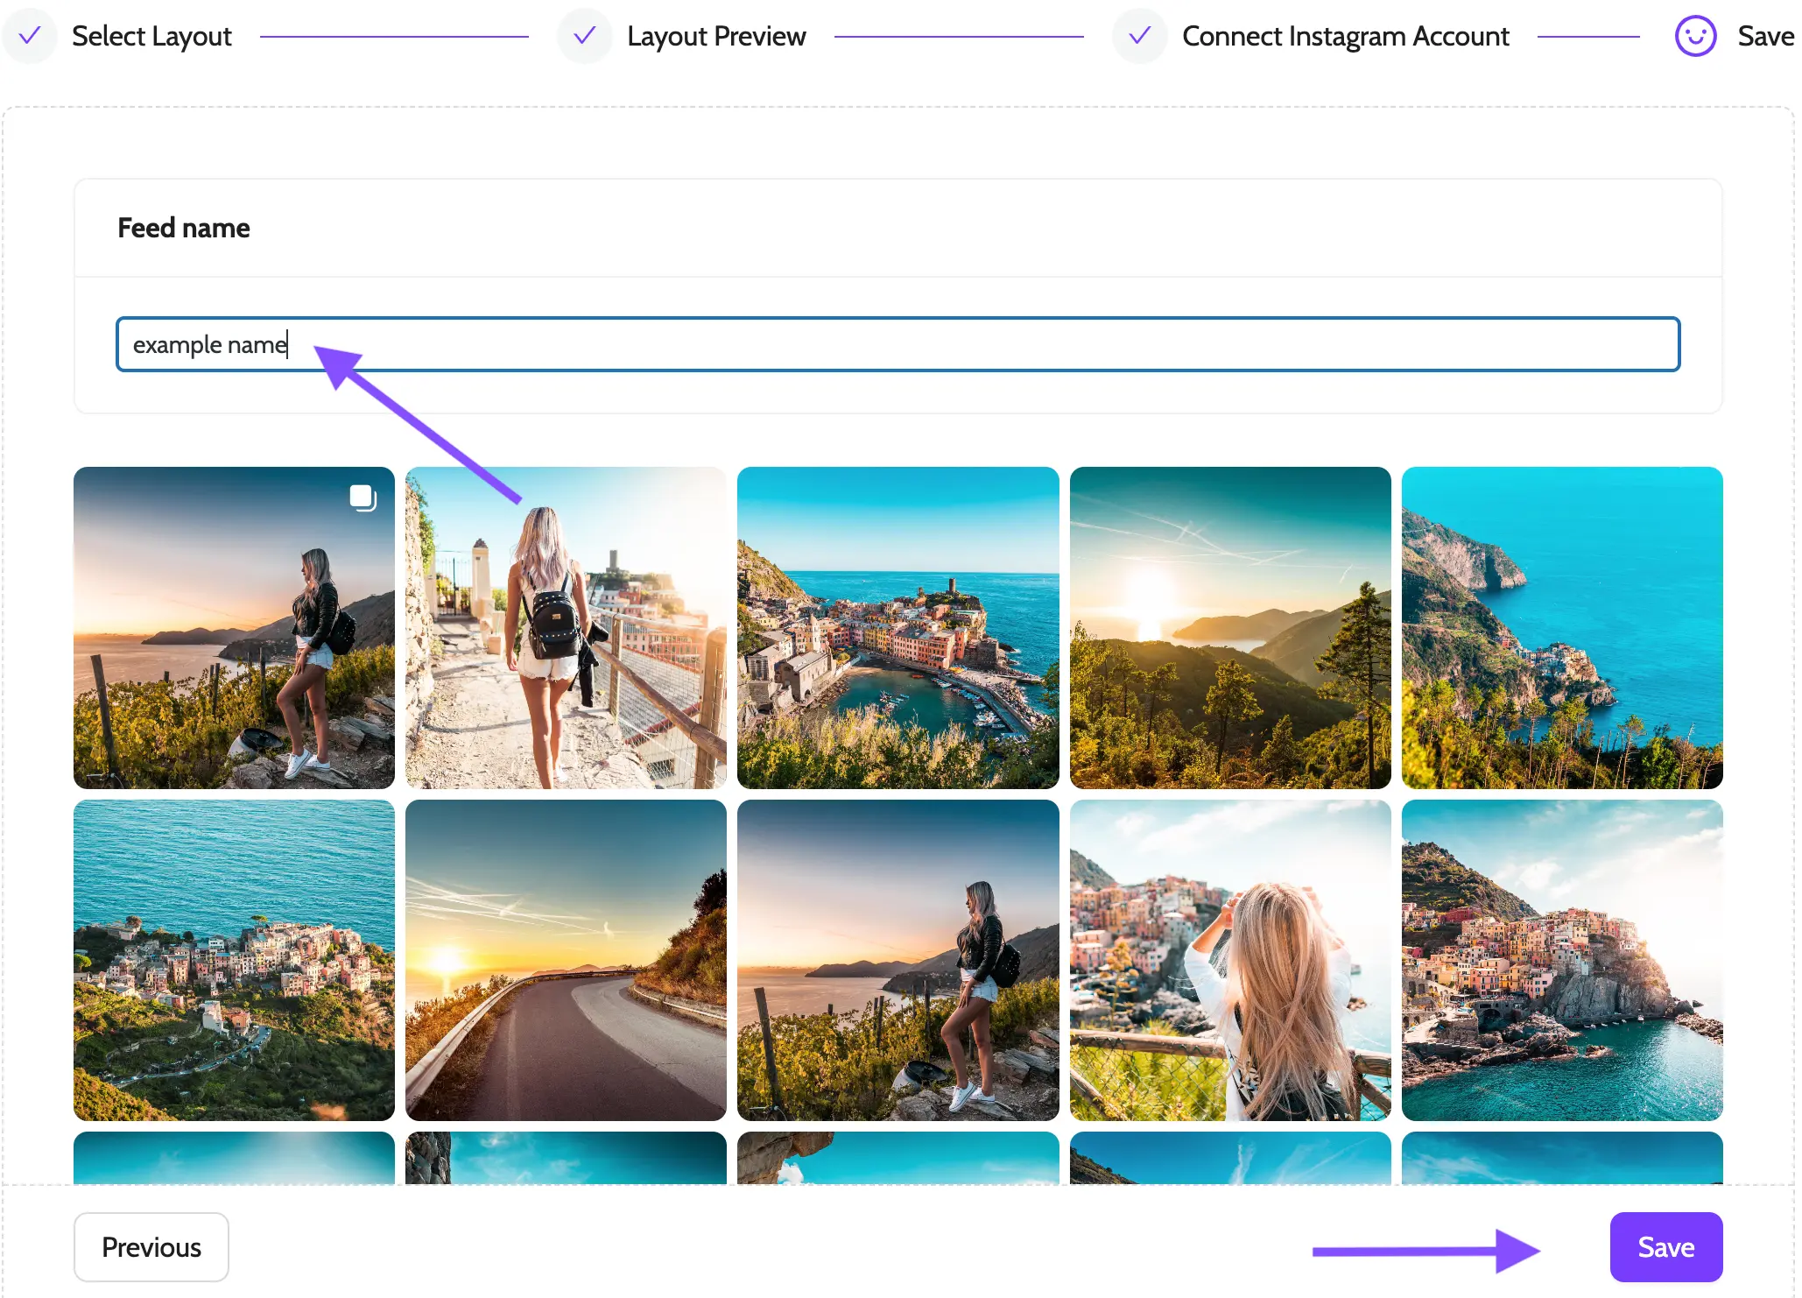This screenshot has width=1802, height=1298.
Task: Go to the Layout Preview step
Action: (x=715, y=36)
